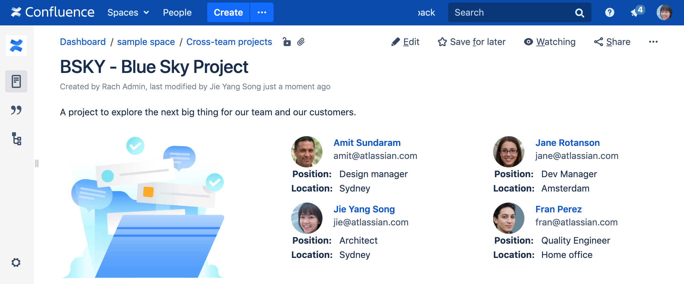Expand the Spaces dropdown menu
This screenshot has width=684, height=284.
pyautogui.click(x=128, y=12)
